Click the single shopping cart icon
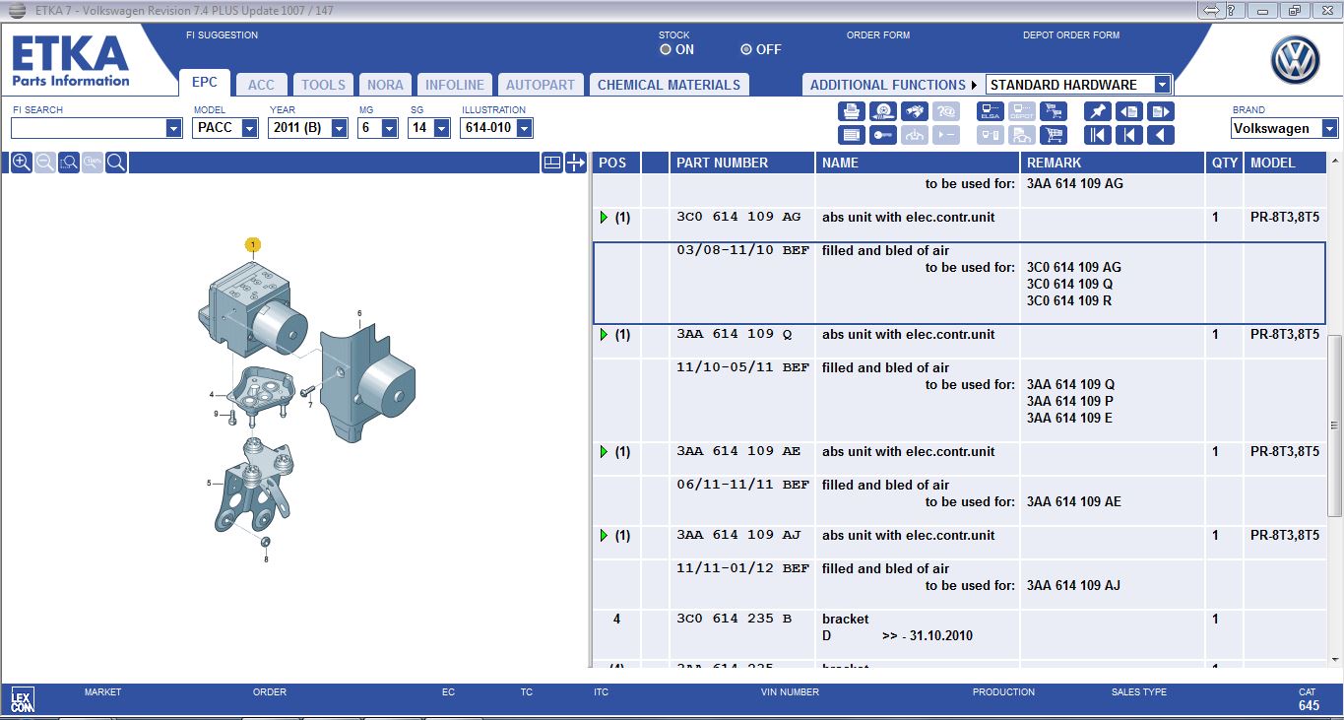 click(x=1054, y=135)
